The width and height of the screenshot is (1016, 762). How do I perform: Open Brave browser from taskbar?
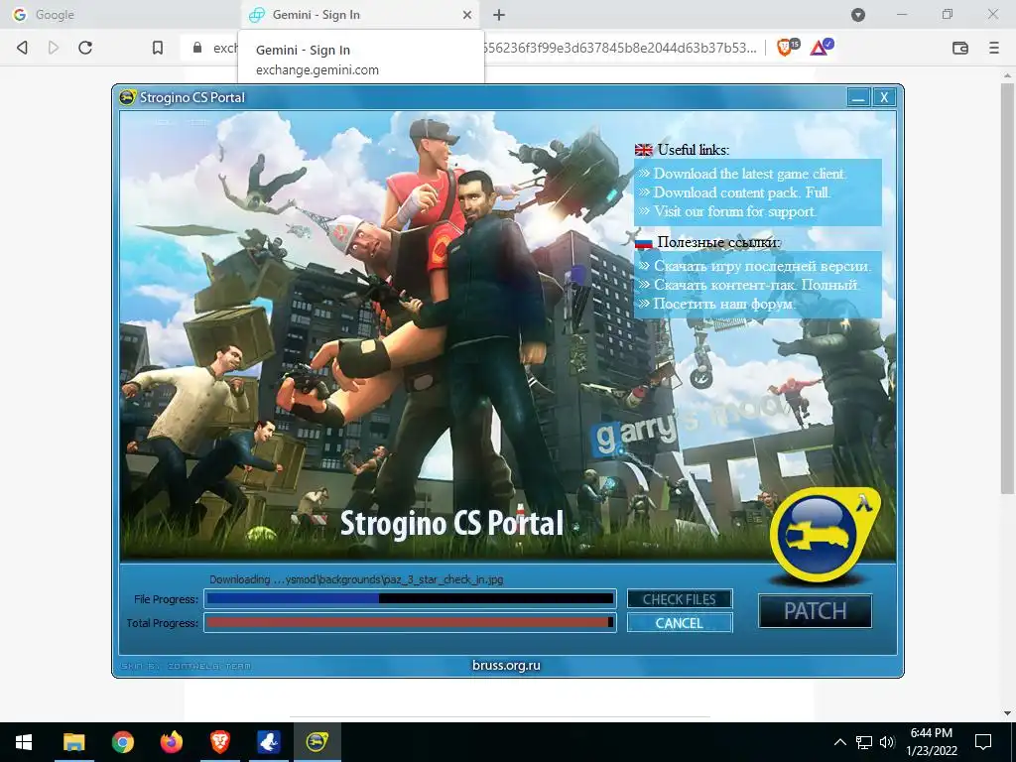[x=219, y=742]
